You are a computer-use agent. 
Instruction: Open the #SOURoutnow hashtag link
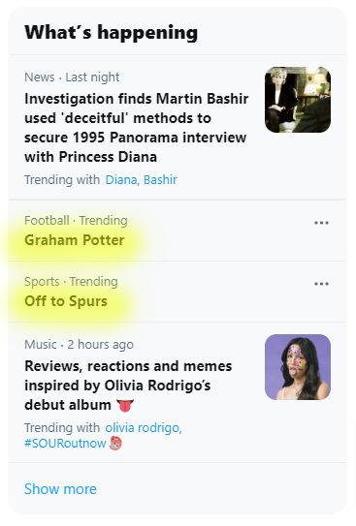[x=65, y=444]
